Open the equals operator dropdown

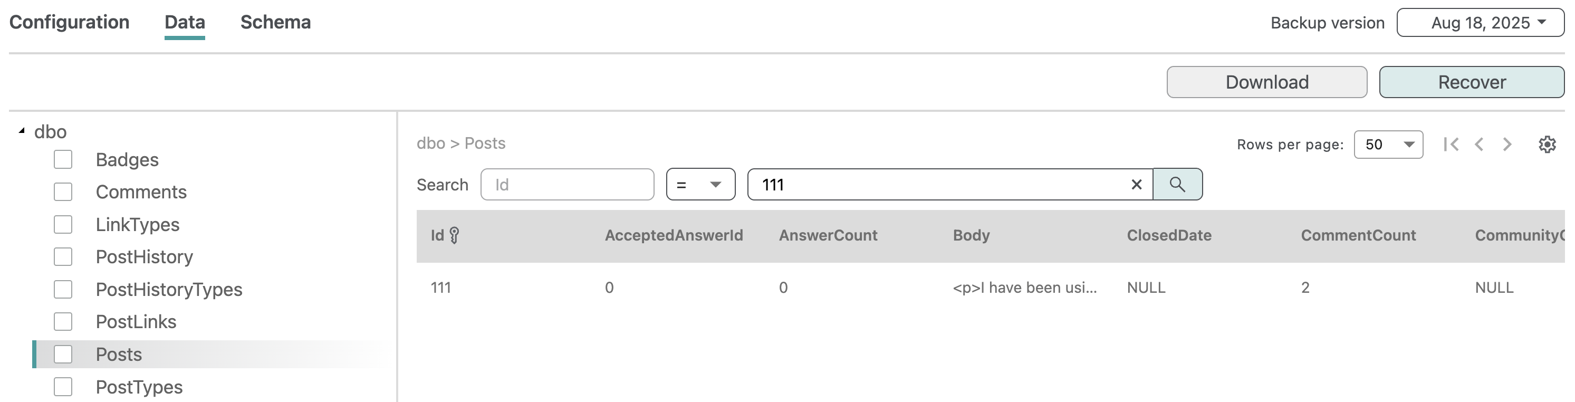point(700,184)
